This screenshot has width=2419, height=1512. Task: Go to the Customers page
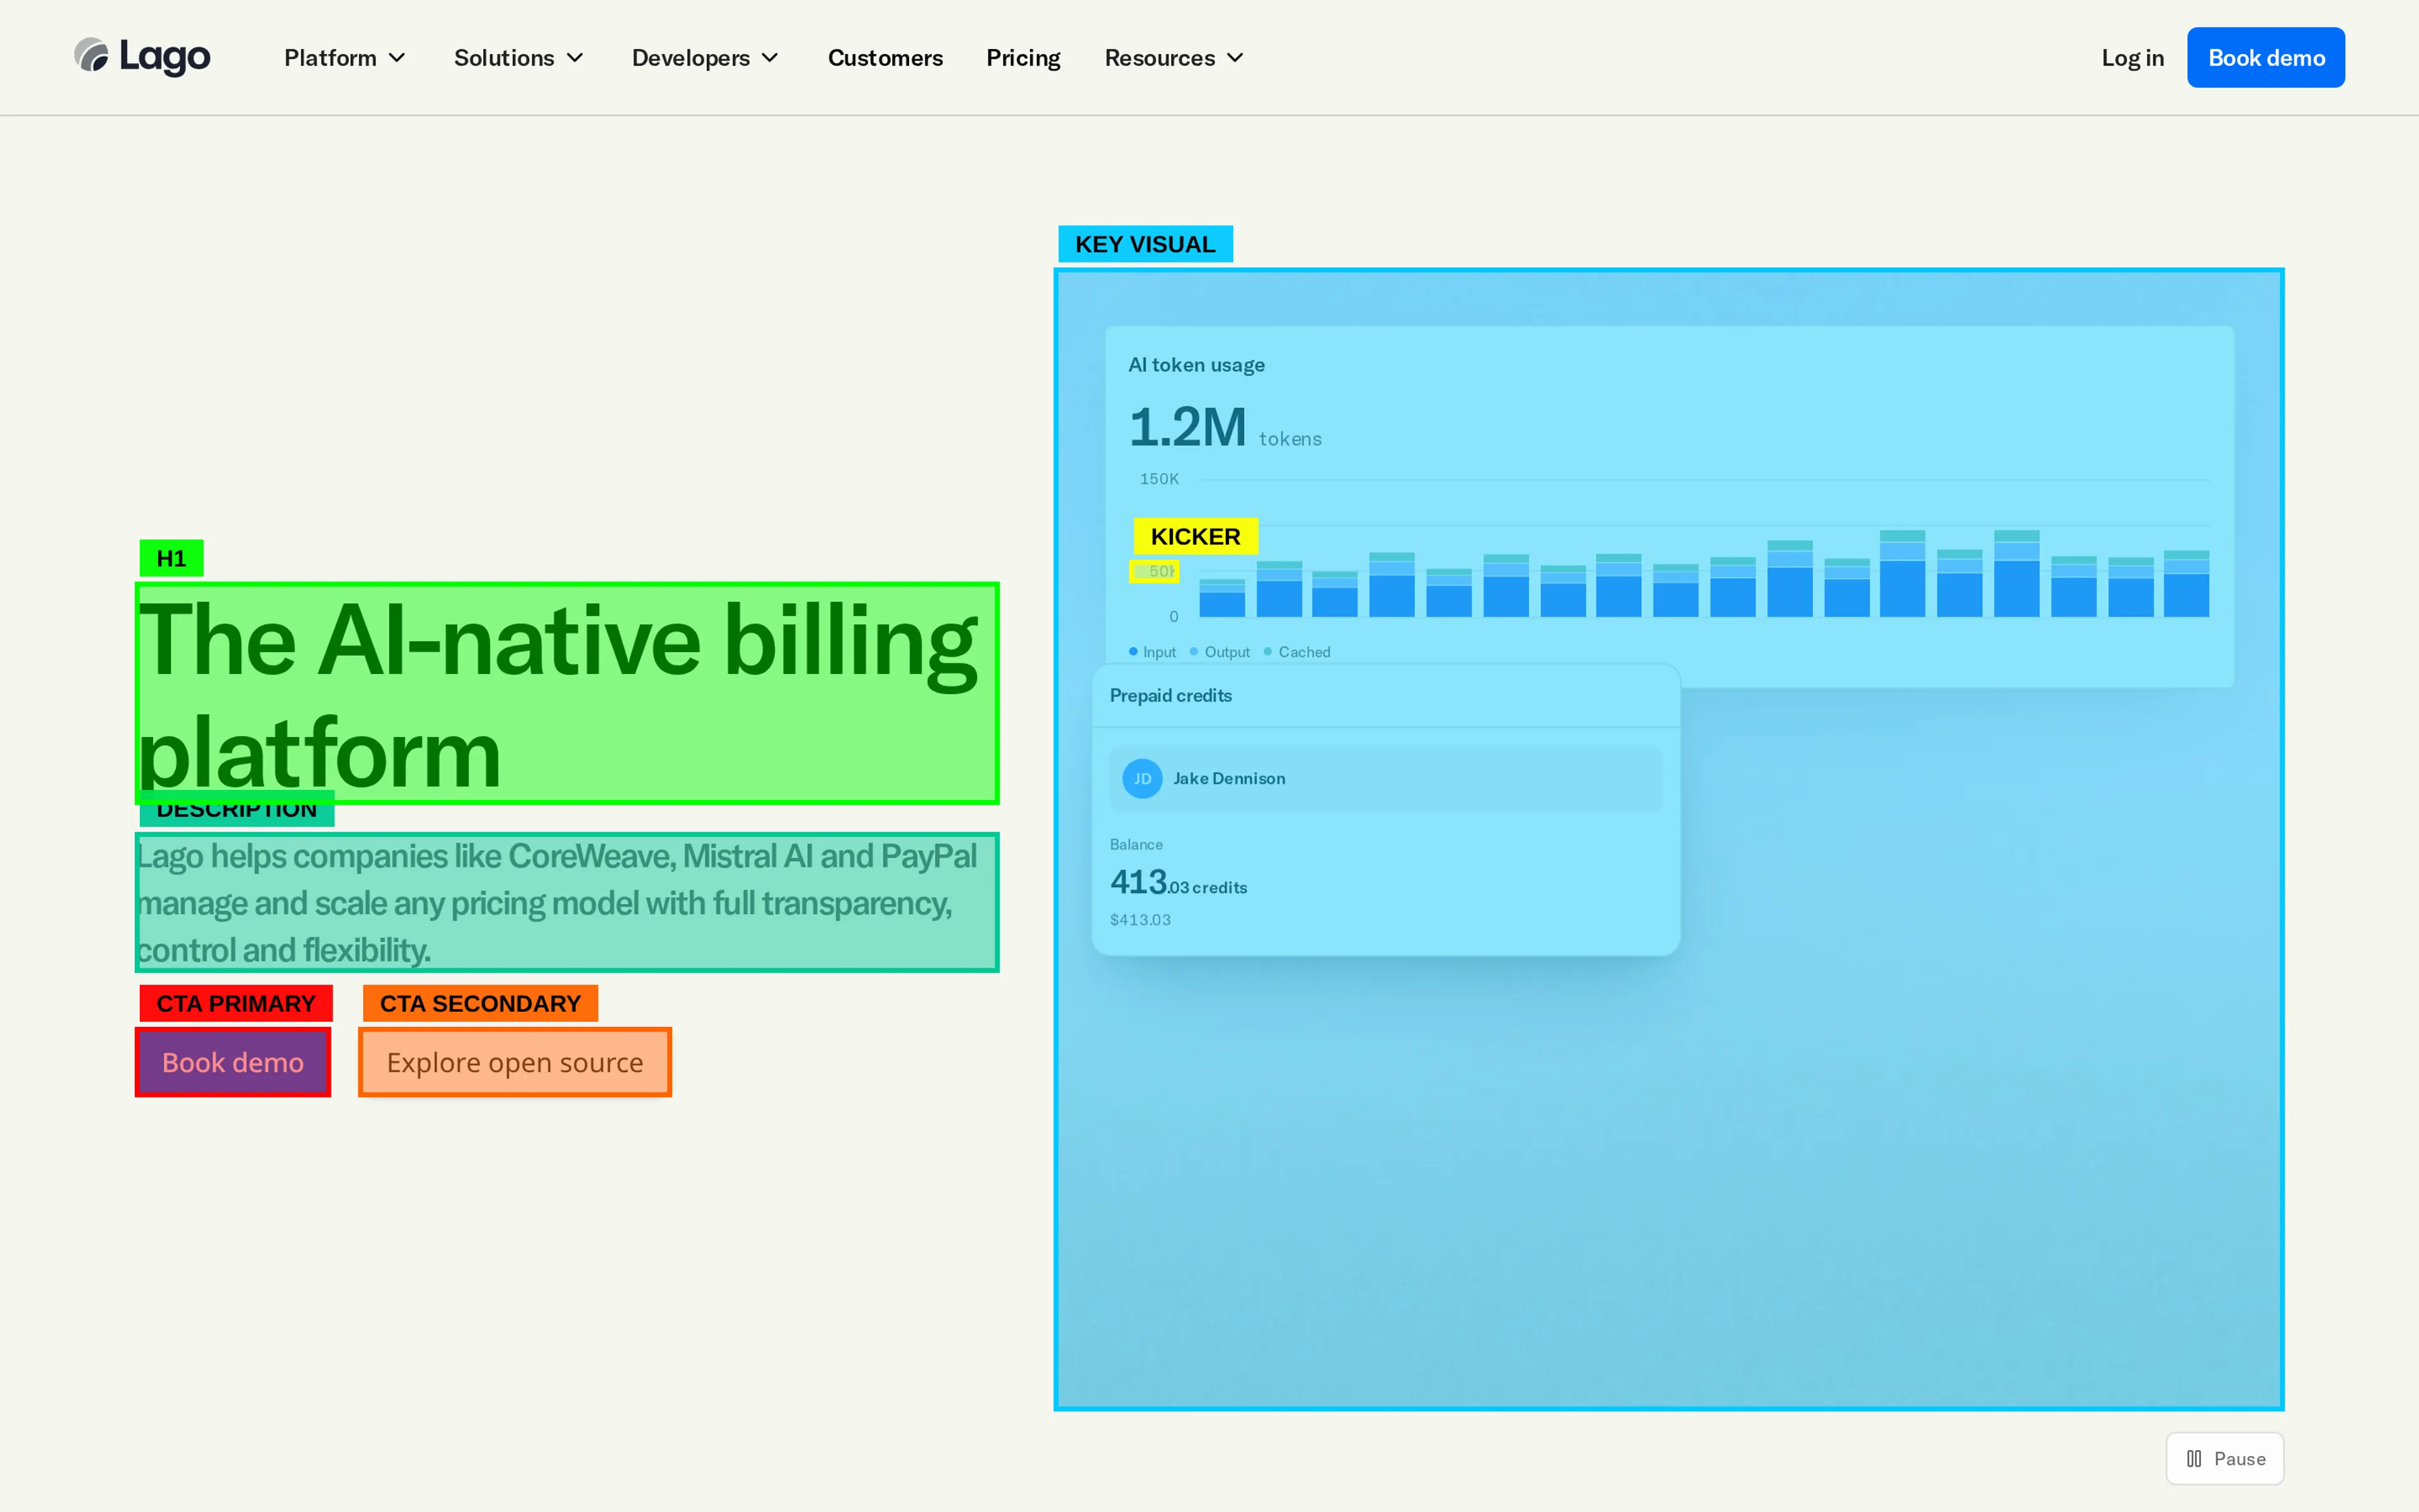(x=884, y=58)
